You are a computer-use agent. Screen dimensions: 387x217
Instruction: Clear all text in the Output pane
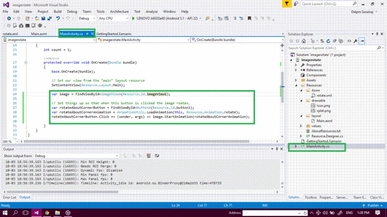149,156
